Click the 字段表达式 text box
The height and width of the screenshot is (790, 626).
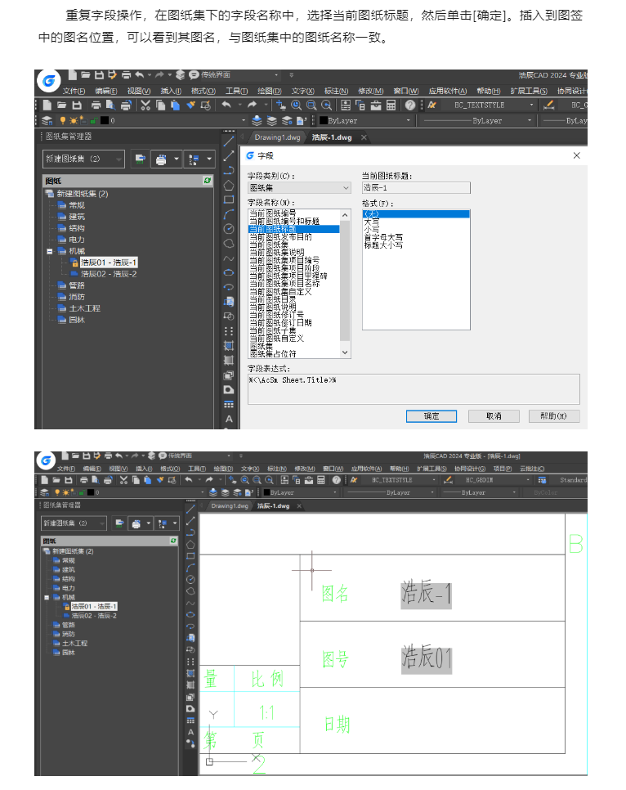pyautogui.click(x=414, y=389)
